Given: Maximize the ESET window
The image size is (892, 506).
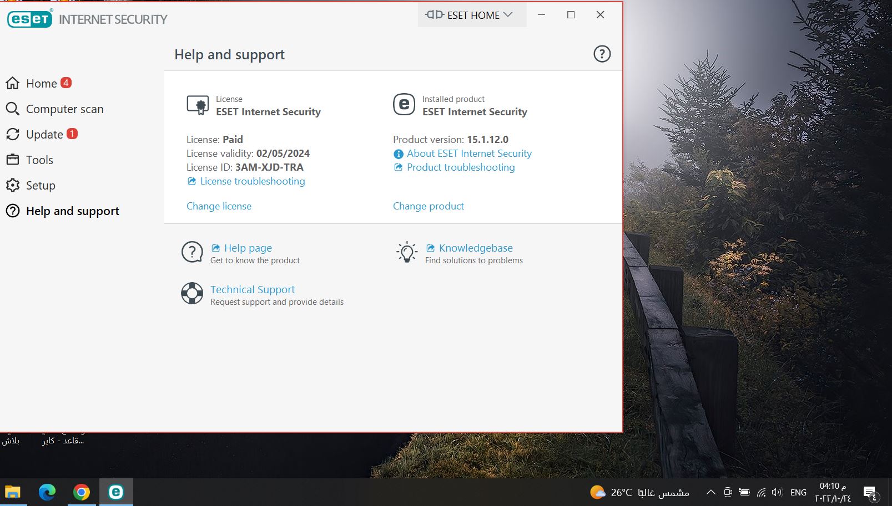Looking at the screenshot, I should tap(571, 15).
